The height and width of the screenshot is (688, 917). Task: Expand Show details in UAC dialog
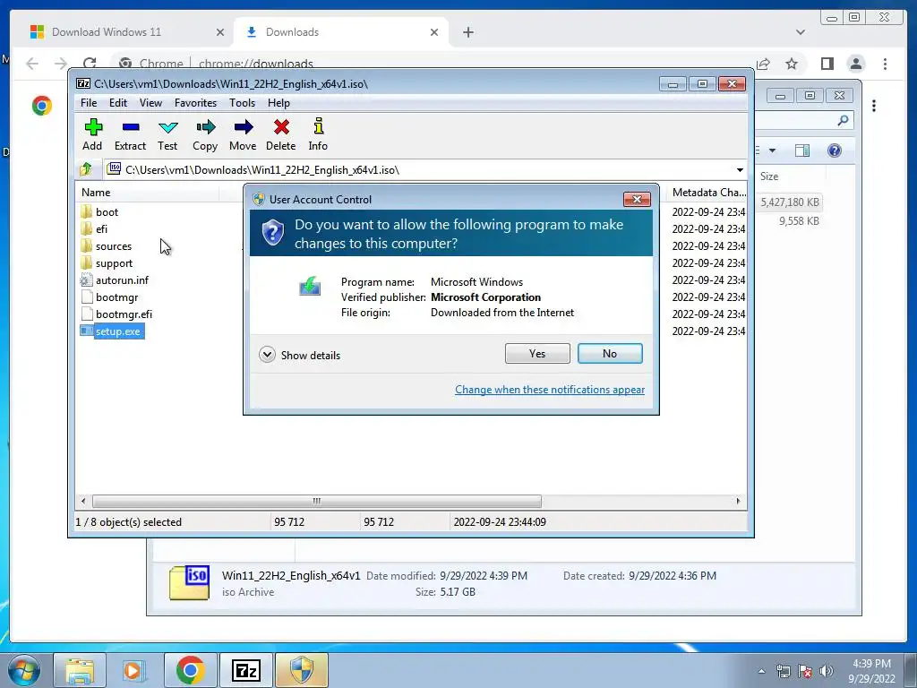299,355
